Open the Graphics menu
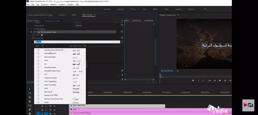 (x=62, y=5)
